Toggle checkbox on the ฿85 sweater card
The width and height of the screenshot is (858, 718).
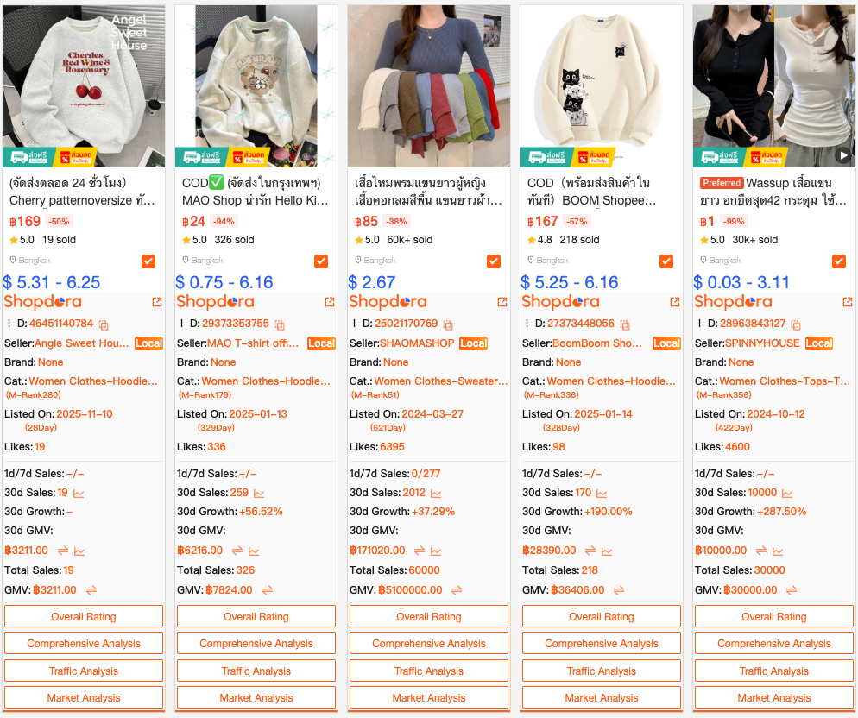pos(494,261)
